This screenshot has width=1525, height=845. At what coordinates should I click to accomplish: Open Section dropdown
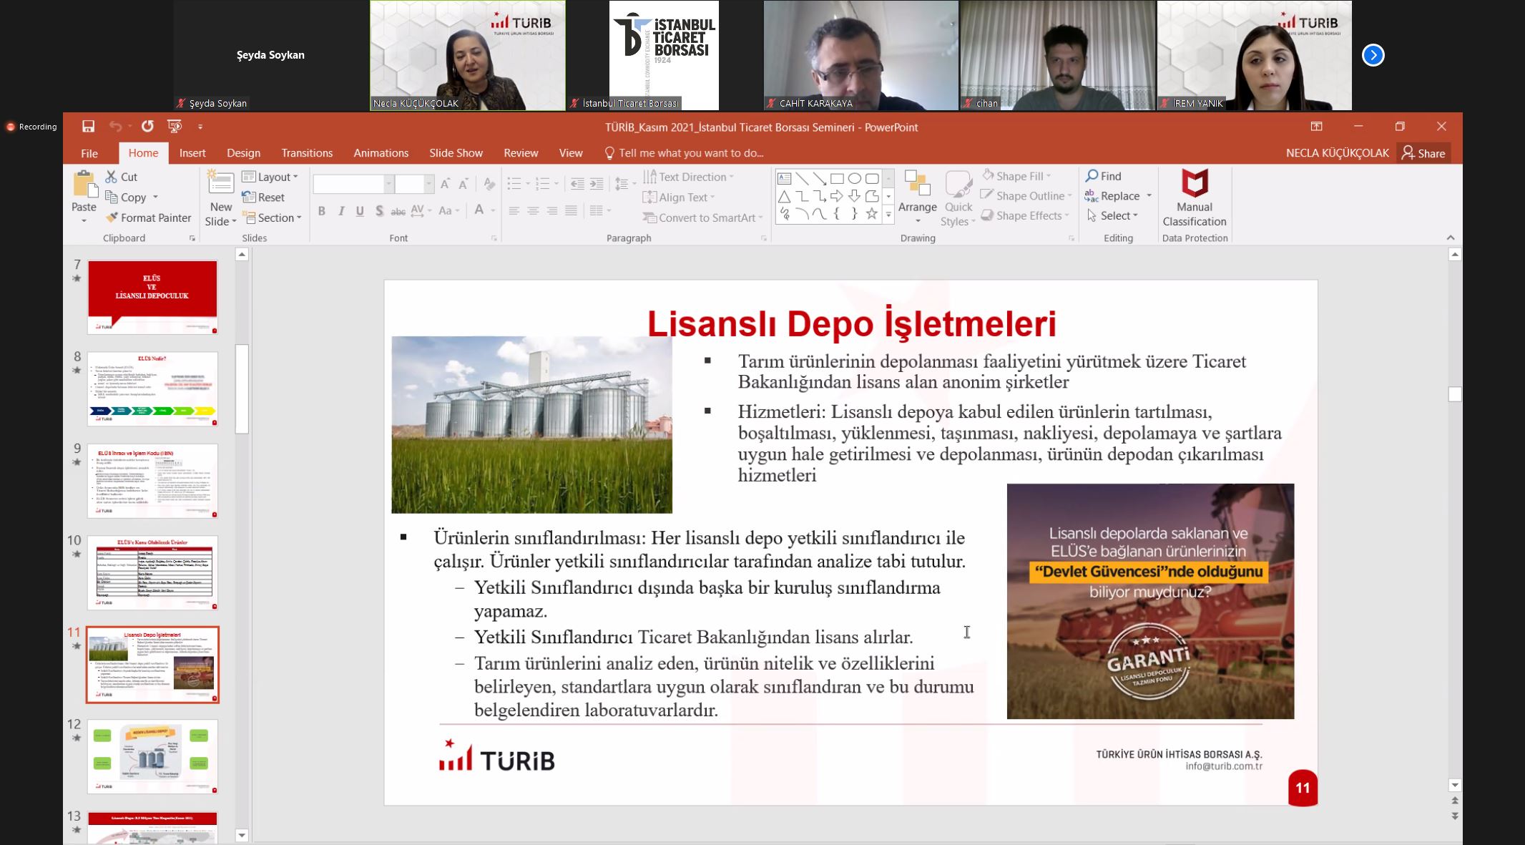pos(272,218)
